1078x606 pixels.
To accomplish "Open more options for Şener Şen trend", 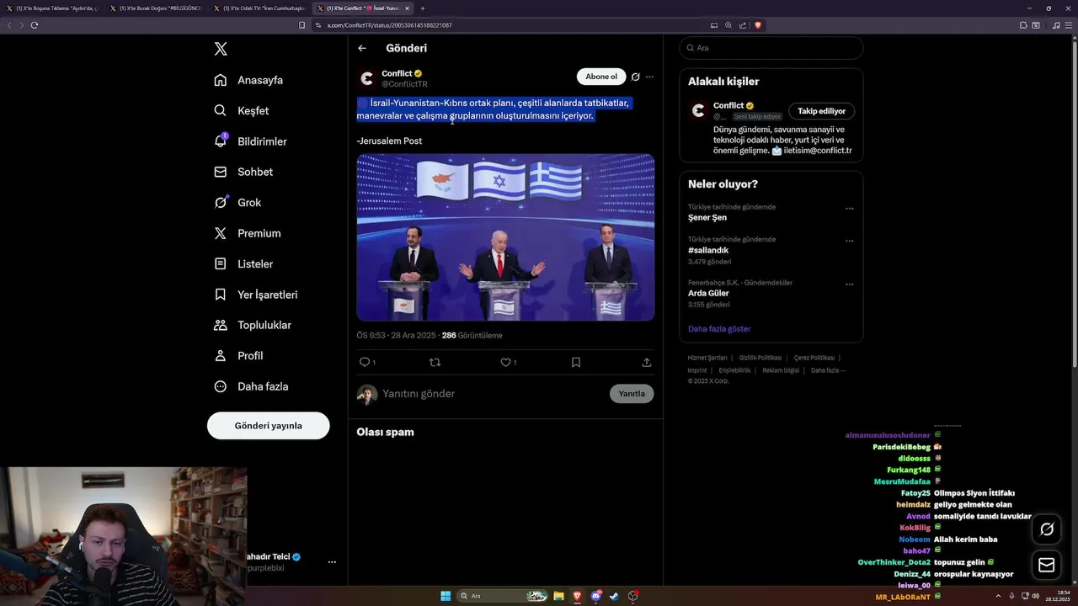I will pyautogui.click(x=849, y=208).
